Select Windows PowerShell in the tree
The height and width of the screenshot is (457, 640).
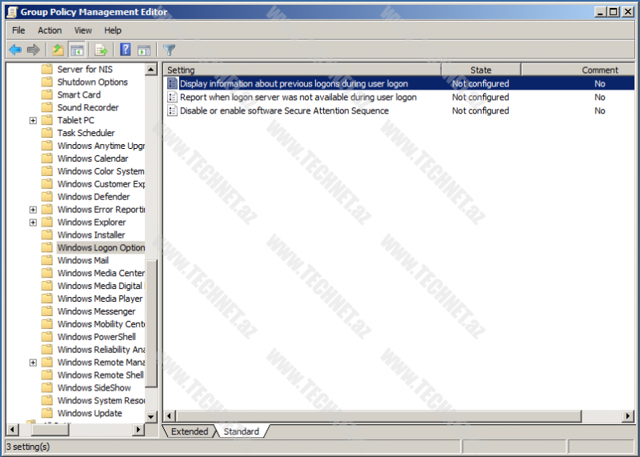pyautogui.click(x=96, y=337)
